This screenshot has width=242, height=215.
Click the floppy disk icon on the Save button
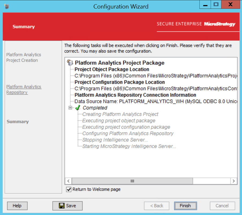[62, 206]
